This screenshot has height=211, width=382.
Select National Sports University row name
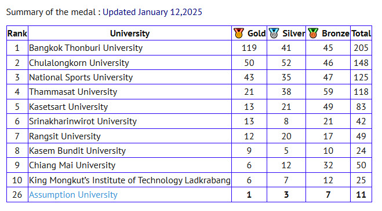pyautogui.click(x=81, y=77)
